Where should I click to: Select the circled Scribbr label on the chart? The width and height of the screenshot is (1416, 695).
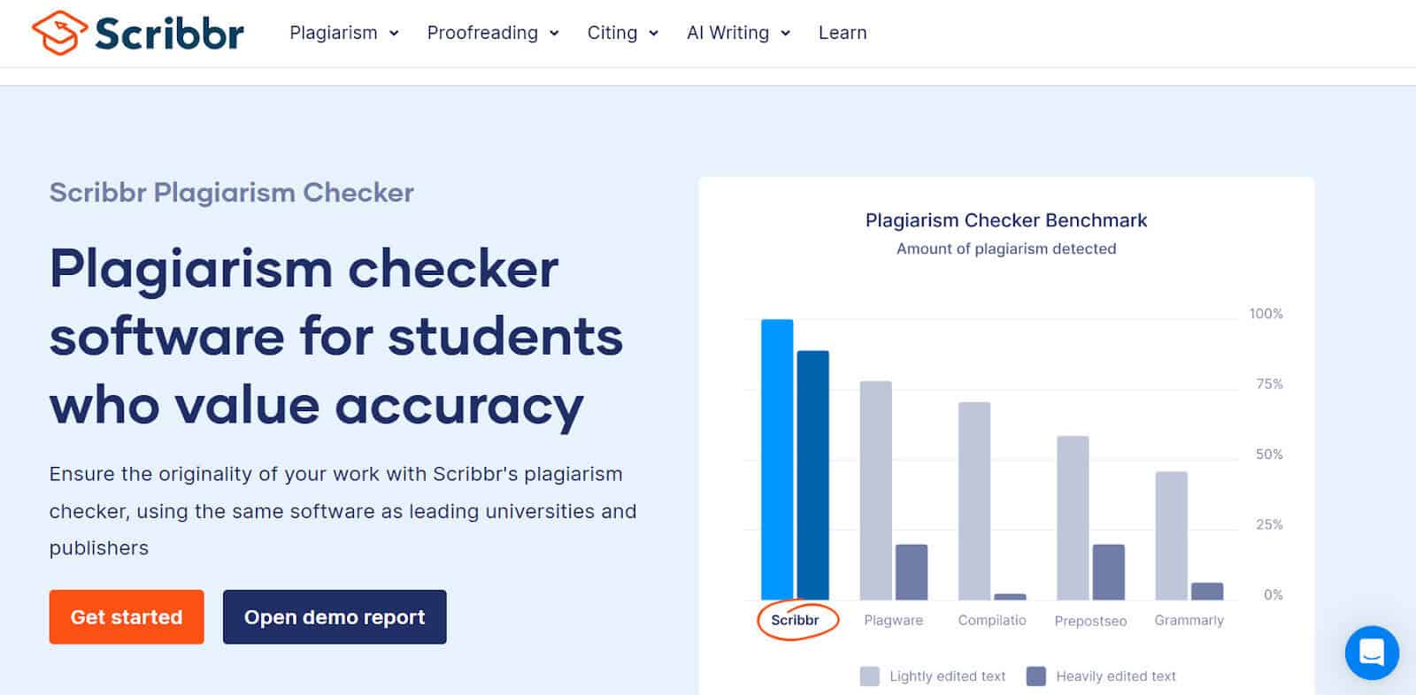tap(796, 620)
